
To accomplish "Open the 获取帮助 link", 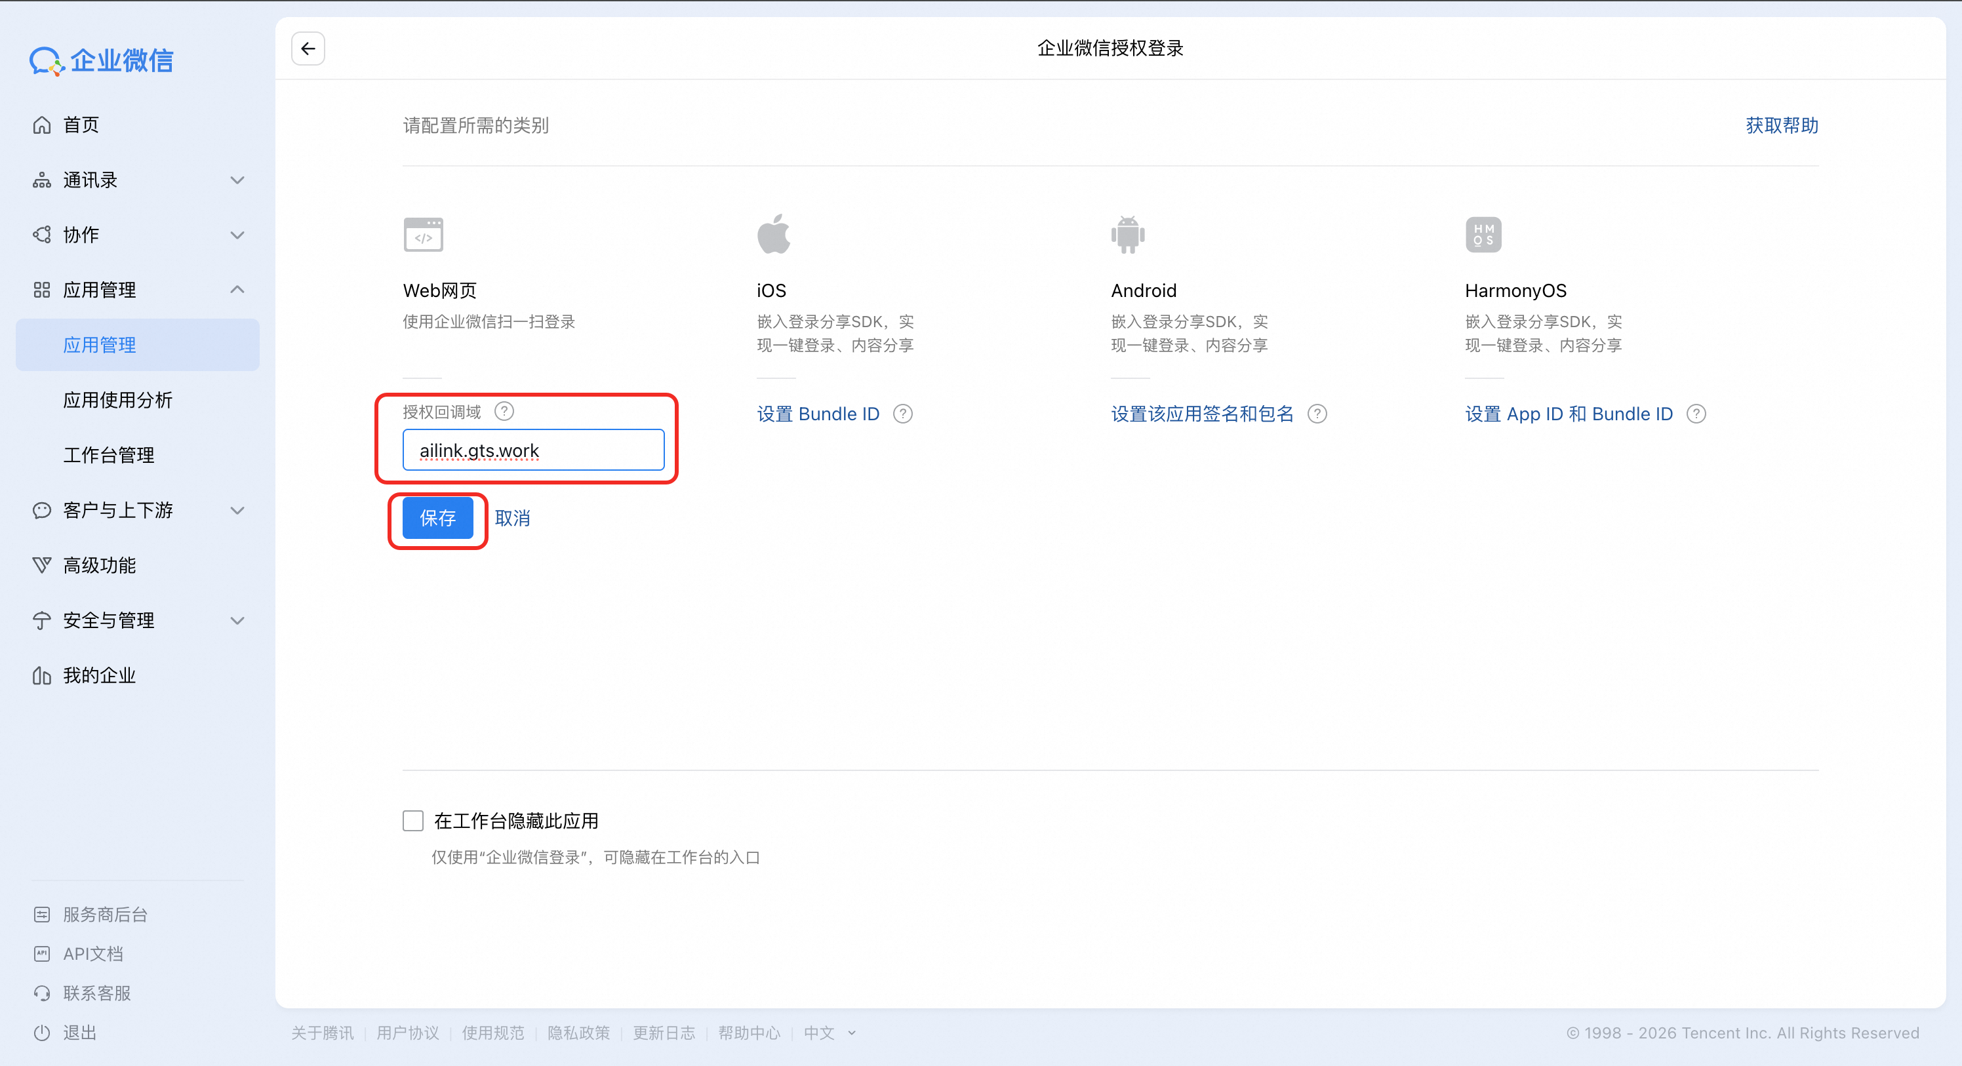I will (x=1782, y=125).
